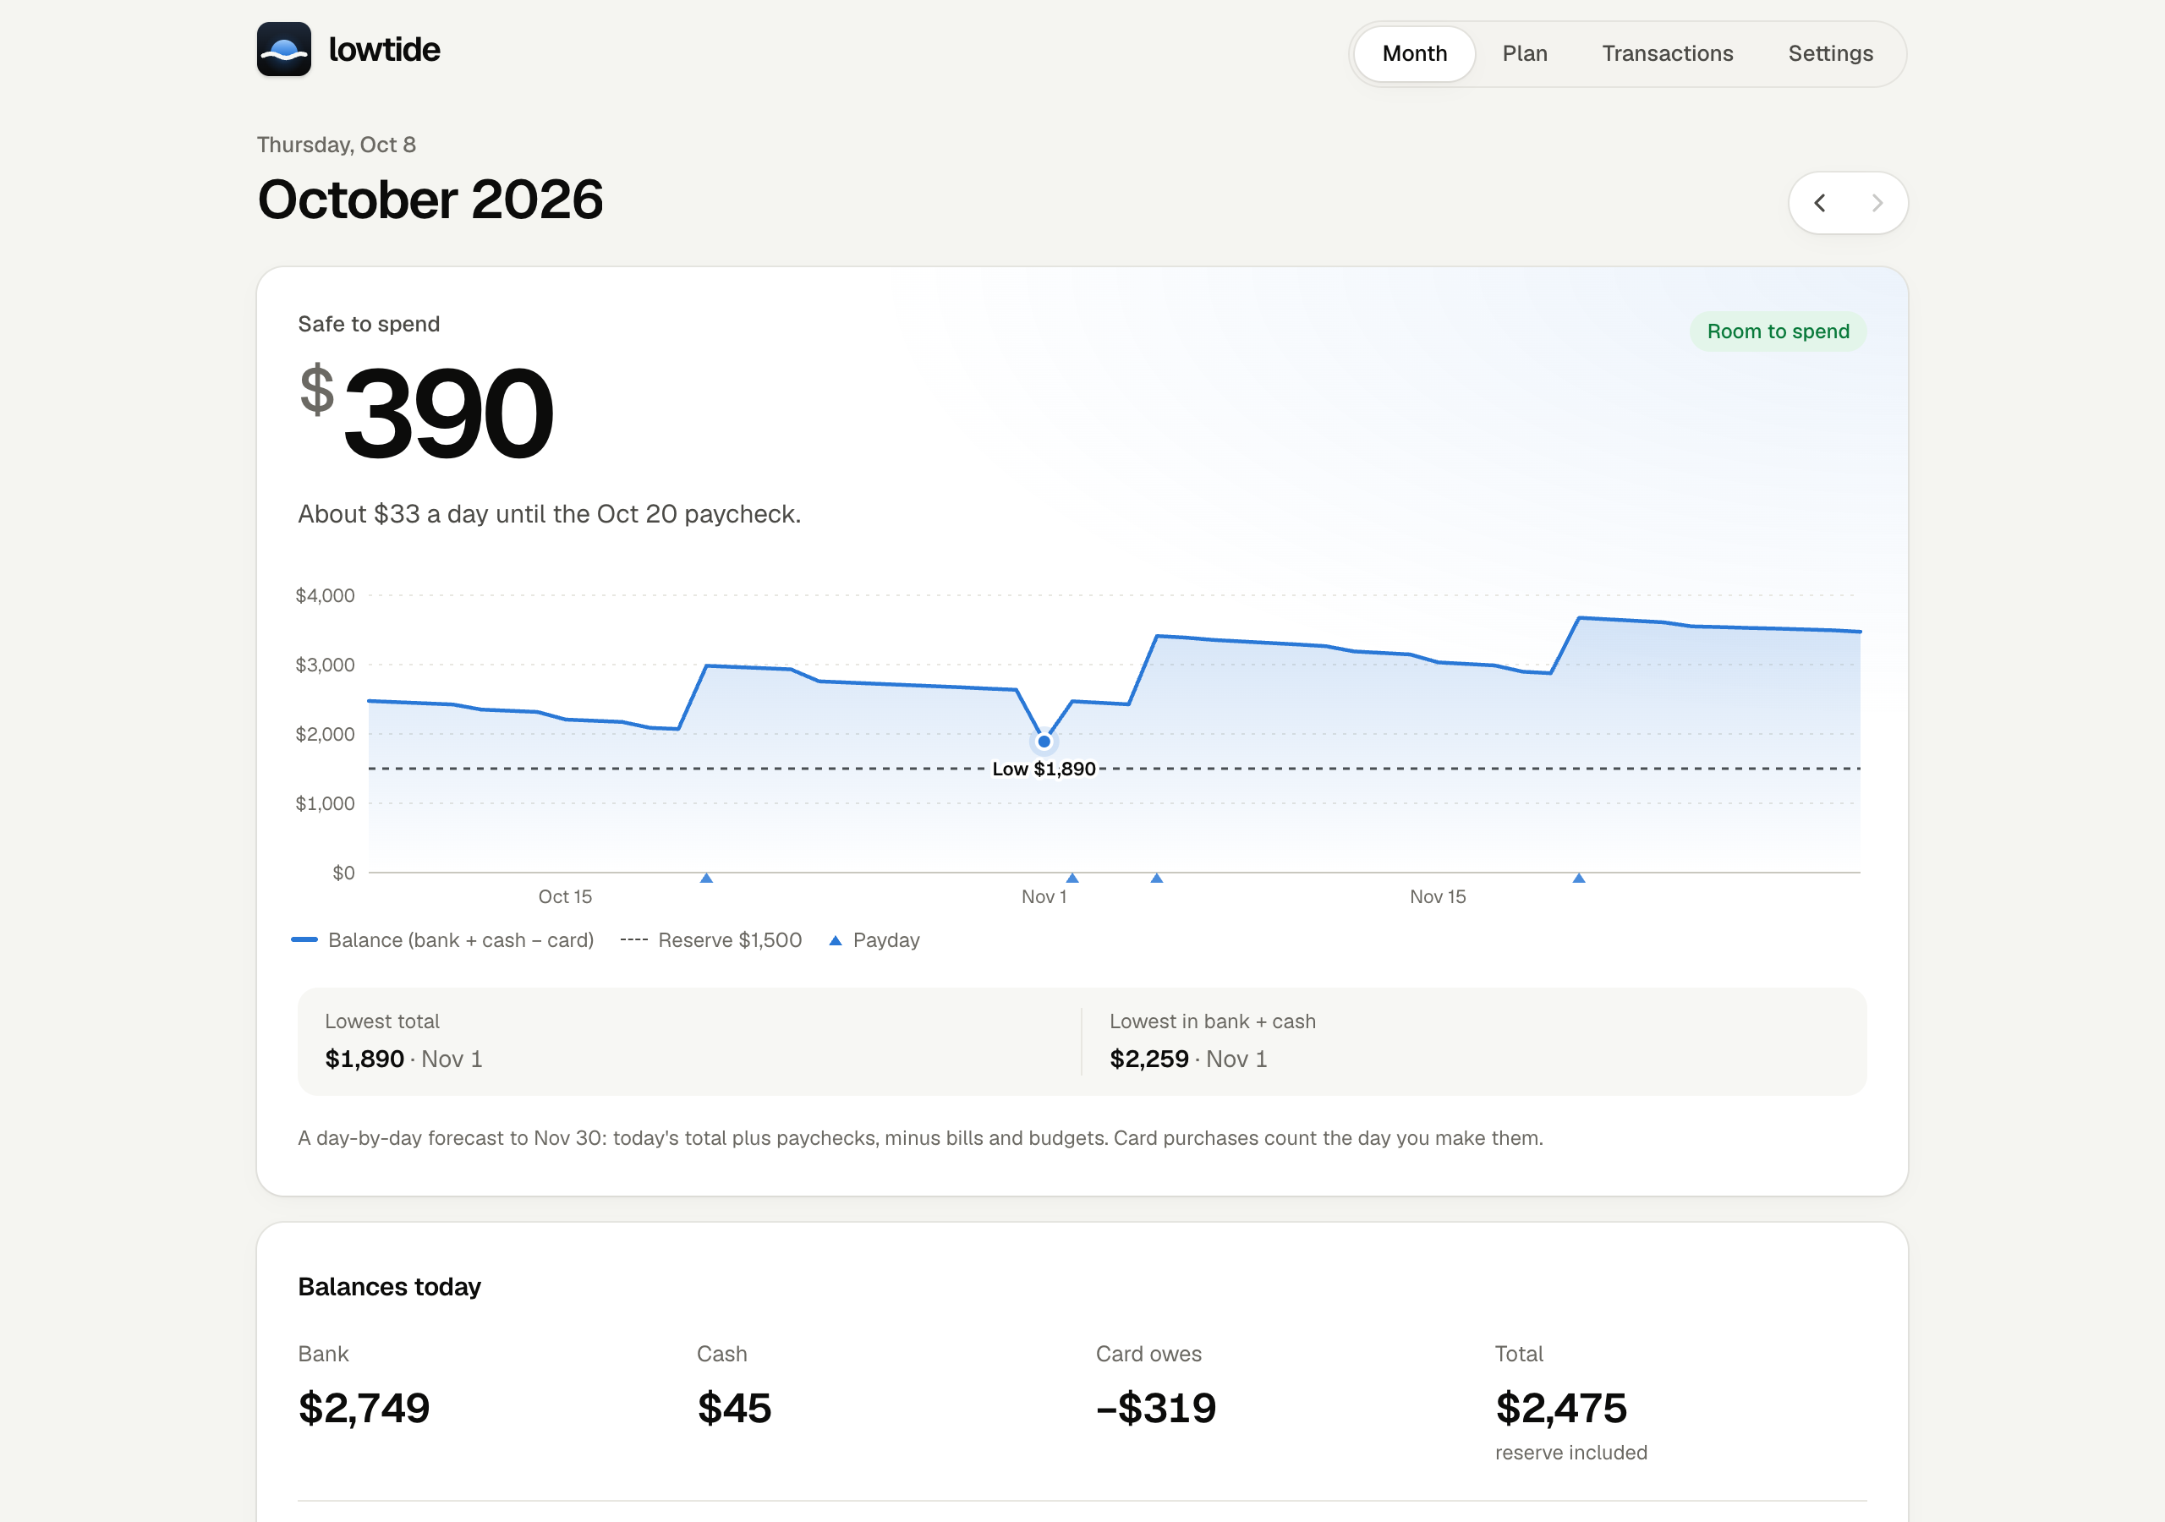This screenshot has width=2165, height=1522.
Task: Click the Balance (bank + cash – card) legend
Action: 442,940
